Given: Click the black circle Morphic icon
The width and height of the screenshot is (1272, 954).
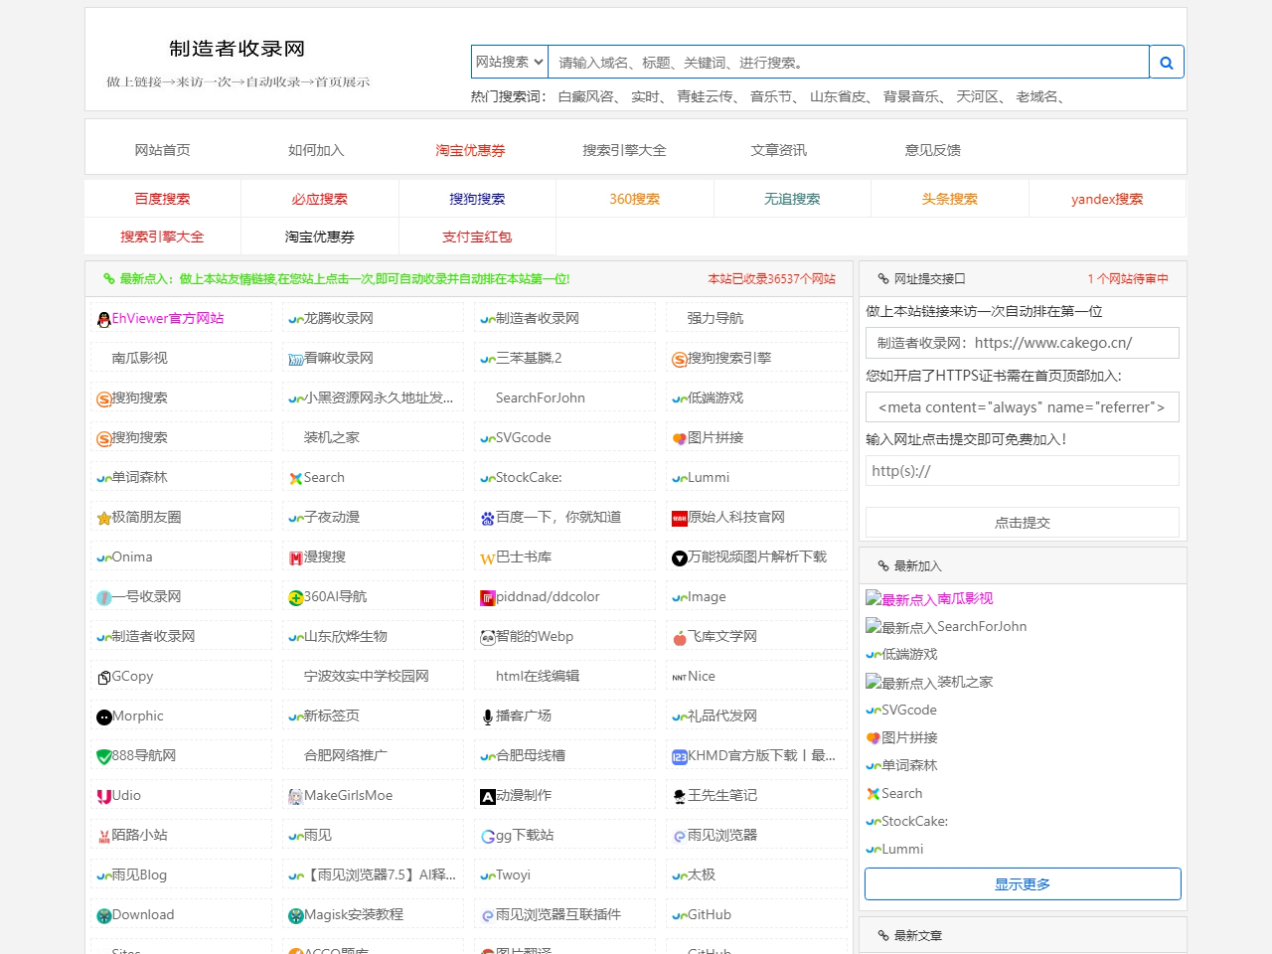Looking at the screenshot, I should (103, 716).
